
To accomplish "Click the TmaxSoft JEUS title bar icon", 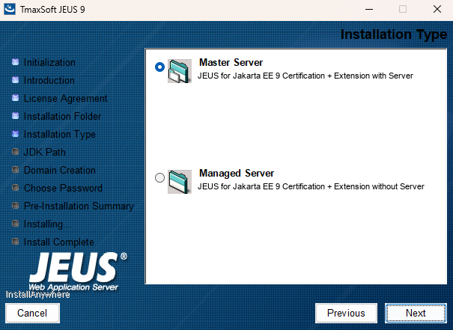I will coord(10,9).
